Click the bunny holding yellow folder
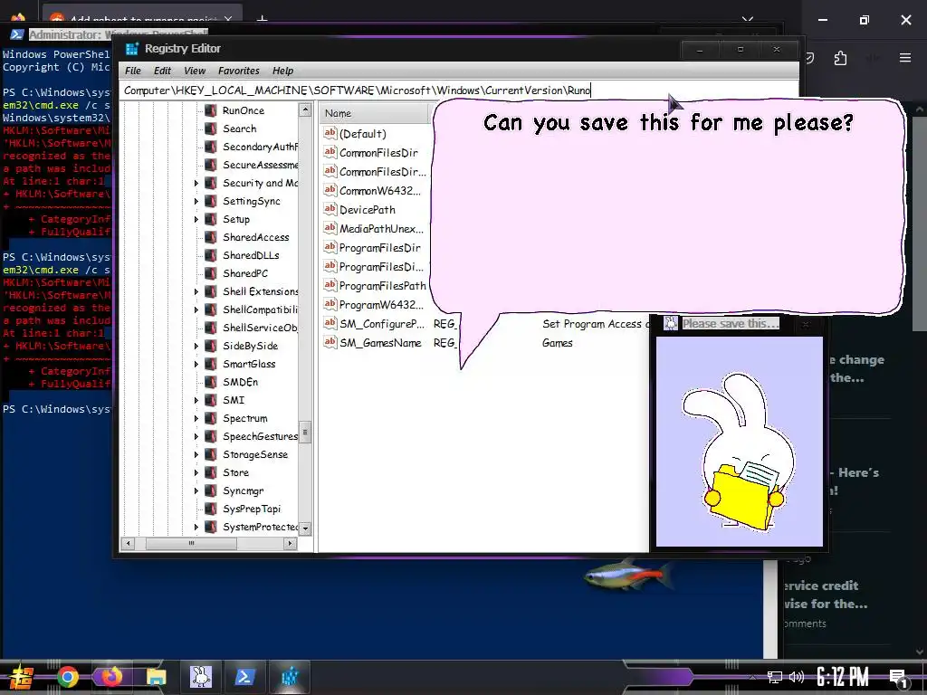Image resolution: width=927 pixels, height=695 pixels. point(739,452)
